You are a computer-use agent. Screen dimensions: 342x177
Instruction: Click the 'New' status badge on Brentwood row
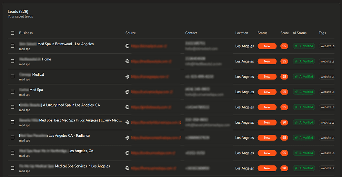pyautogui.click(x=267, y=46)
